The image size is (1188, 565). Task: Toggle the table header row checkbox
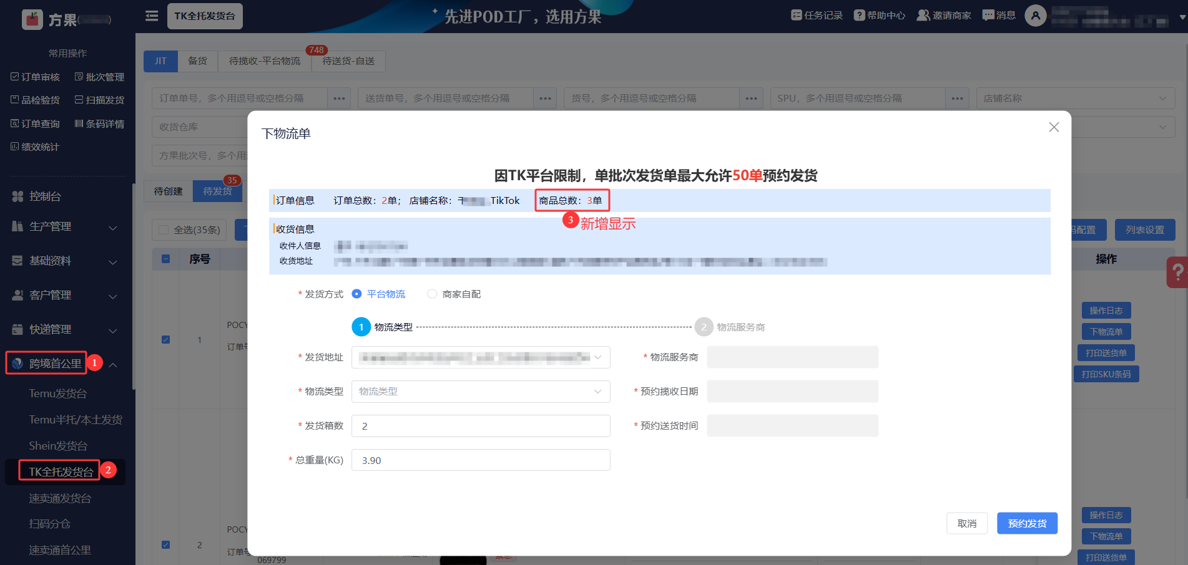166,259
